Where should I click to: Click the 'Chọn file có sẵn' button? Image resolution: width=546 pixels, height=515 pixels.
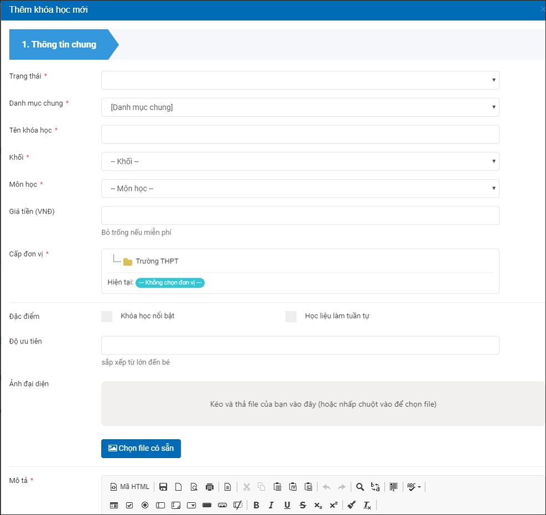click(x=141, y=448)
